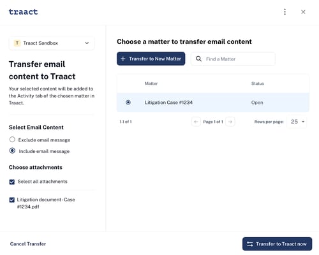Go to previous page arrow

pos(196,122)
